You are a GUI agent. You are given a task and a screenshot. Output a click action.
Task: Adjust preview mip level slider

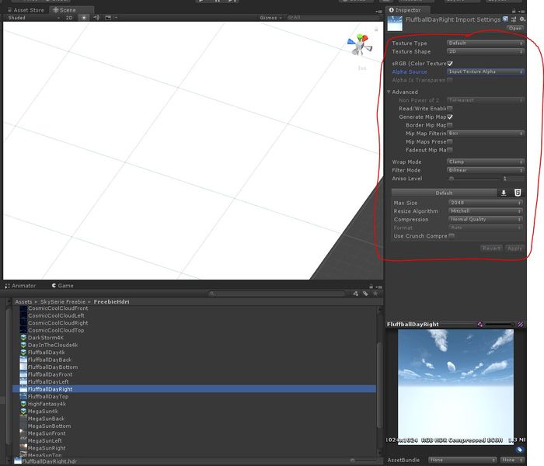[500, 325]
